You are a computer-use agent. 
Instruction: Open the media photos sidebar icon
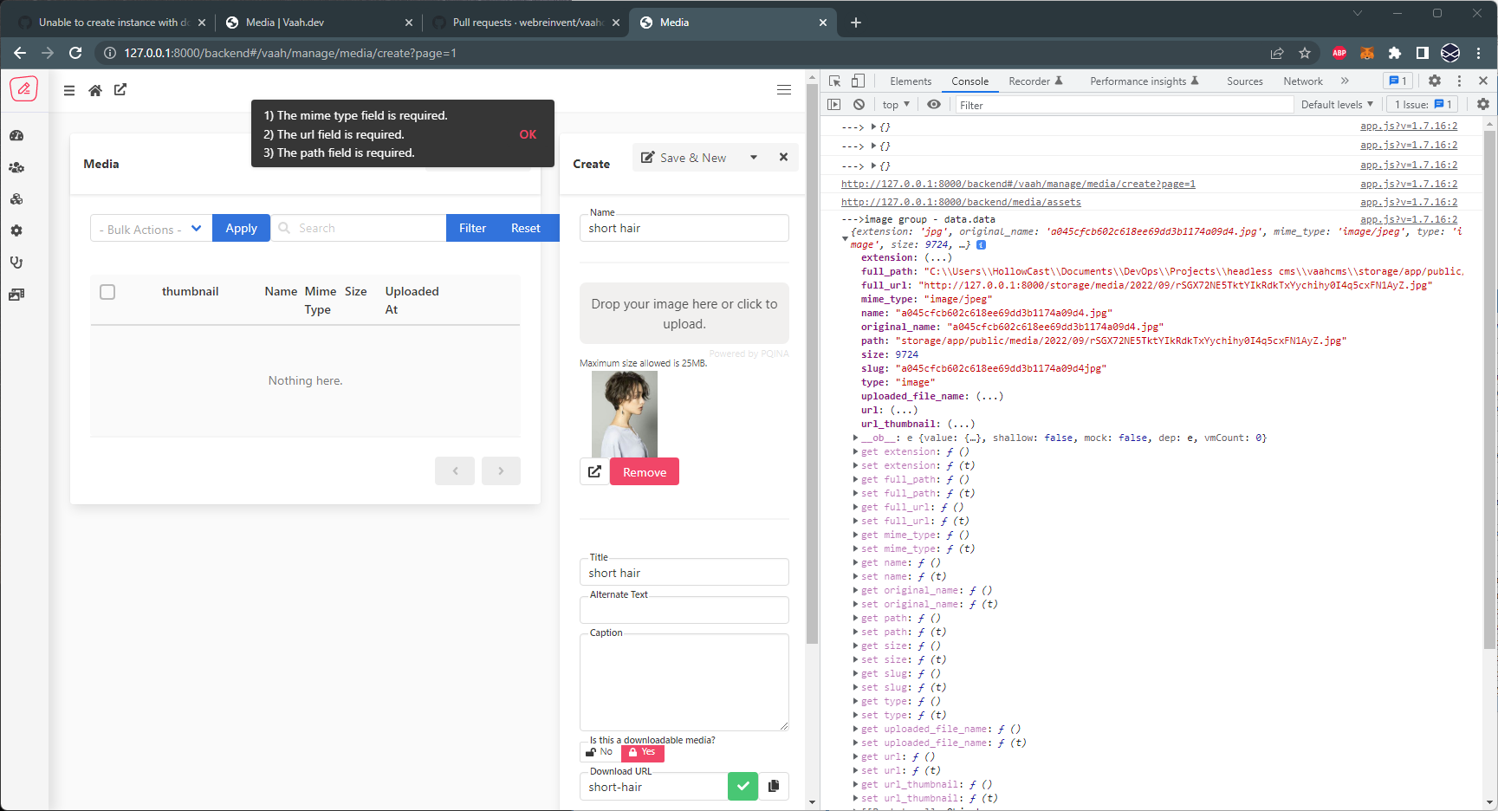pyautogui.click(x=16, y=295)
